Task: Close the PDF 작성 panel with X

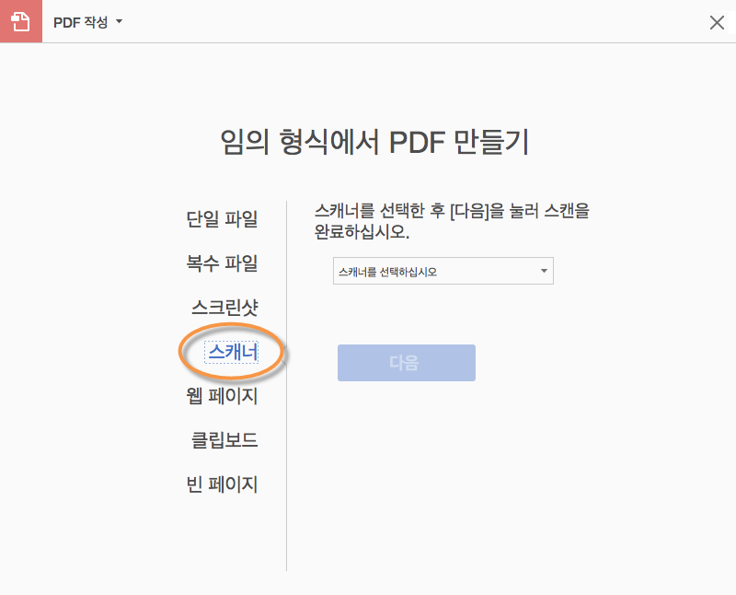Action: point(717,23)
